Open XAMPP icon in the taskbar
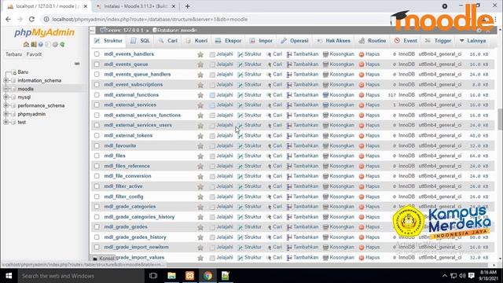This screenshot has height=283, width=503. [x=189, y=276]
